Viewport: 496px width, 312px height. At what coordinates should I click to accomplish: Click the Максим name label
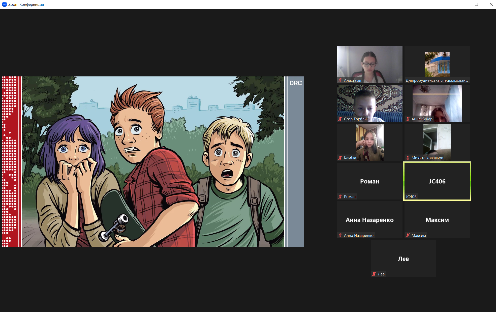[x=418, y=236]
